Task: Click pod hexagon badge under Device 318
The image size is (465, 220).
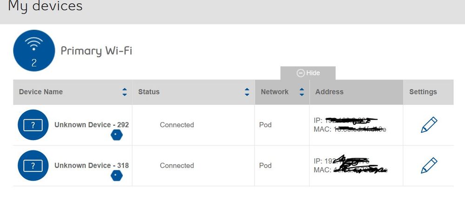Action: pyautogui.click(x=117, y=176)
